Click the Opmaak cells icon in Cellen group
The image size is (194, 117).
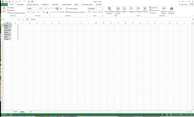(x=145, y=9)
